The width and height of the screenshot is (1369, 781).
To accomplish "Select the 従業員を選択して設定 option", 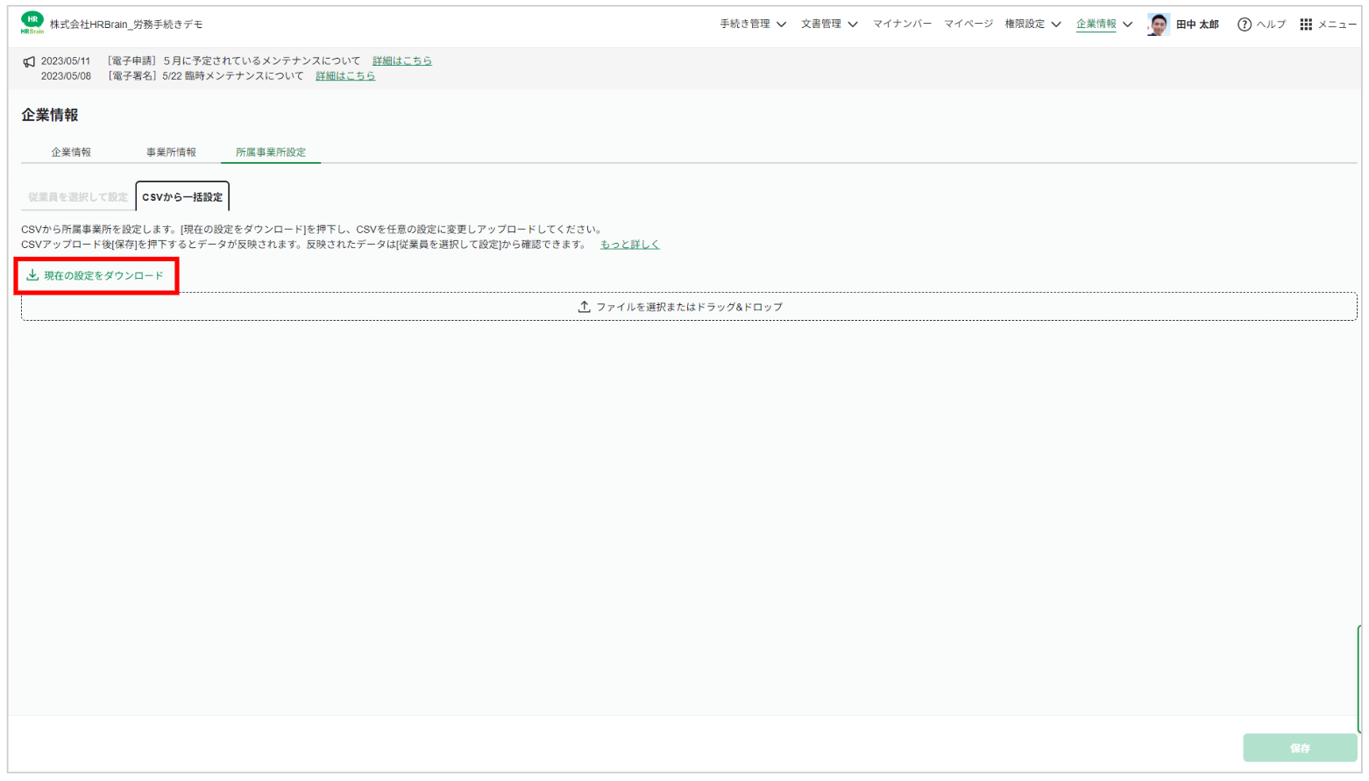I will pyautogui.click(x=78, y=197).
